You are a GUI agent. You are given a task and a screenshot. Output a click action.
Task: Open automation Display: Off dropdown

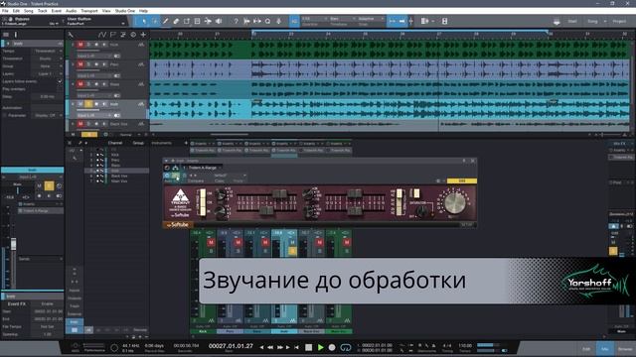47,115
